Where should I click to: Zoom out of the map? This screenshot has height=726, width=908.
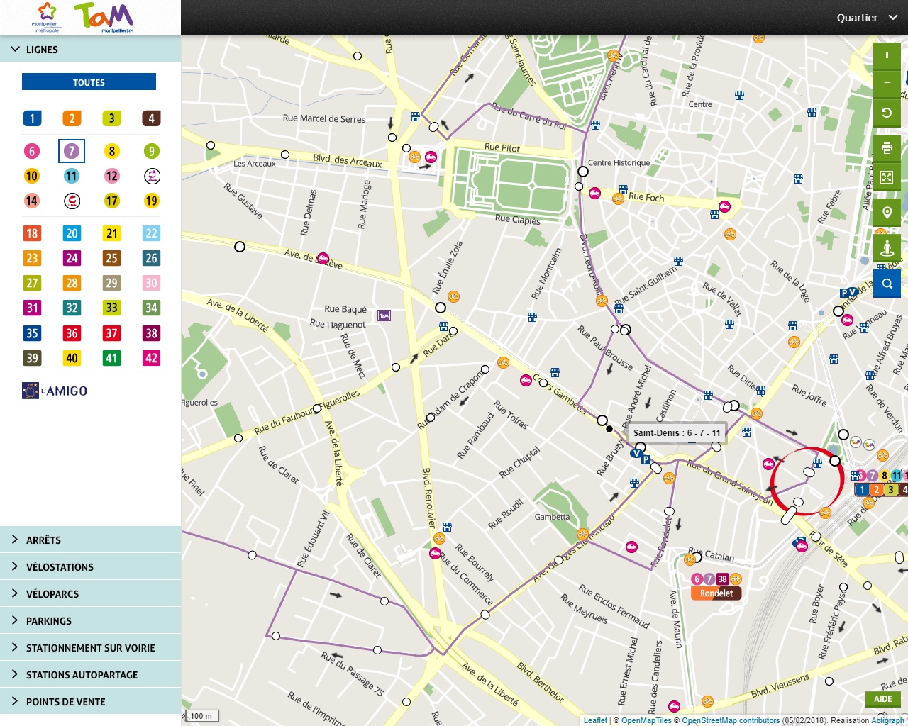[x=887, y=84]
